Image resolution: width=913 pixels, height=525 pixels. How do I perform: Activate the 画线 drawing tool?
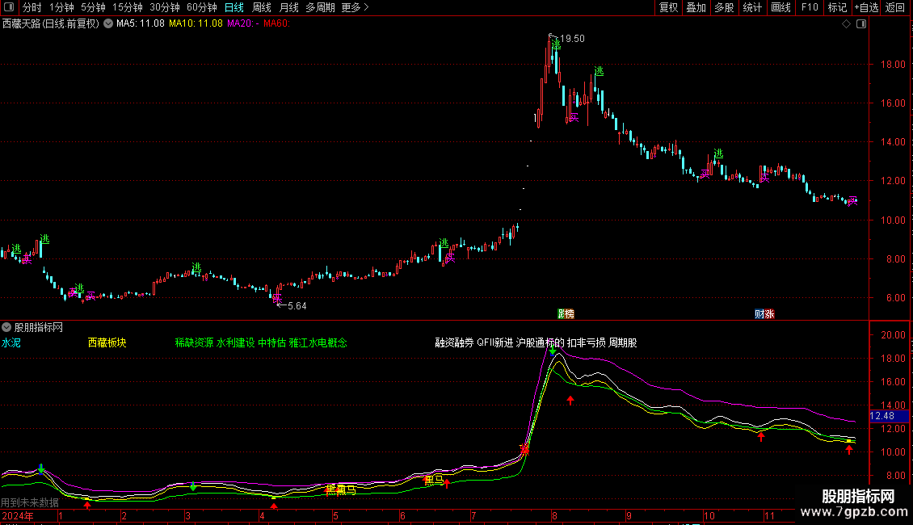(x=780, y=7)
